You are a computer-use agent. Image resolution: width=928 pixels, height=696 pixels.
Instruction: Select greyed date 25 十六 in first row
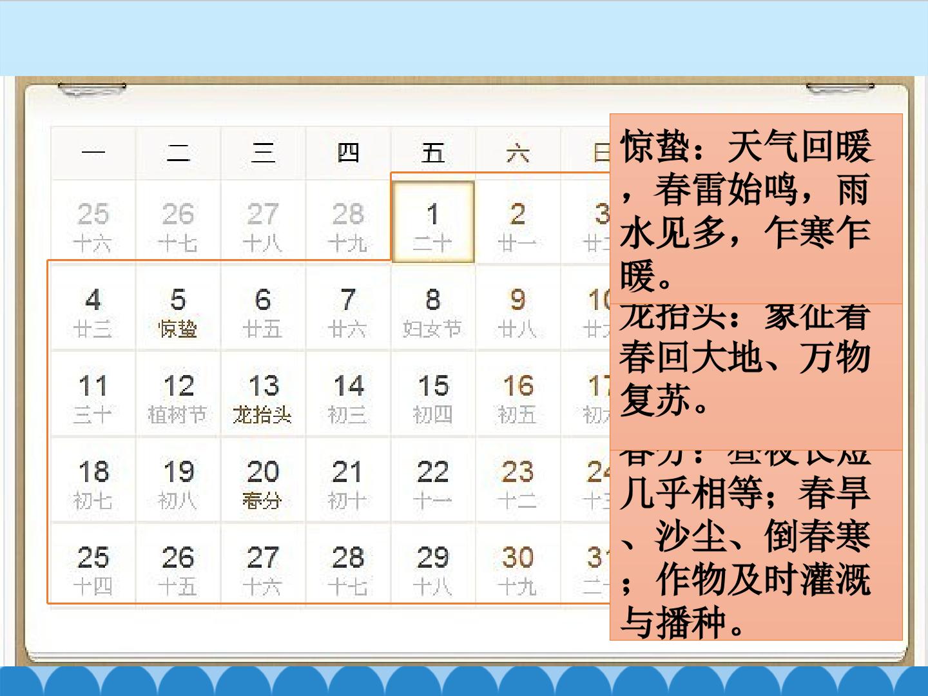[93, 222]
